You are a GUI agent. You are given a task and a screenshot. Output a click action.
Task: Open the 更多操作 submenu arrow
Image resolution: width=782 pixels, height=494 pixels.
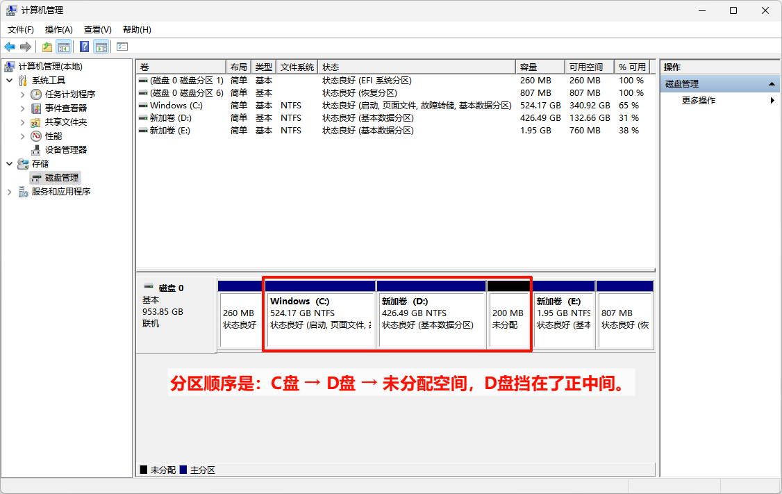[x=772, y=100]
